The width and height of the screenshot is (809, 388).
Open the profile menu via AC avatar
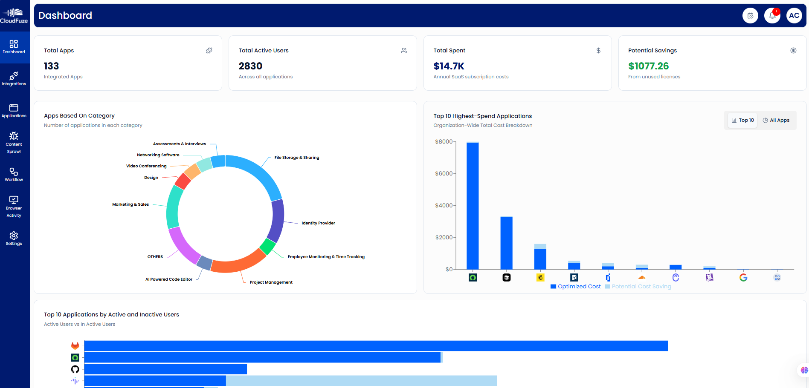(794, 15)
